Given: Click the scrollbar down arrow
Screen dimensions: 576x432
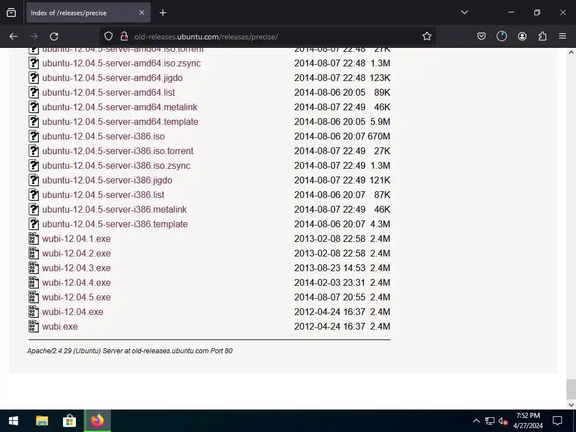Looking at the screenshot, I should tap(571, 405).
